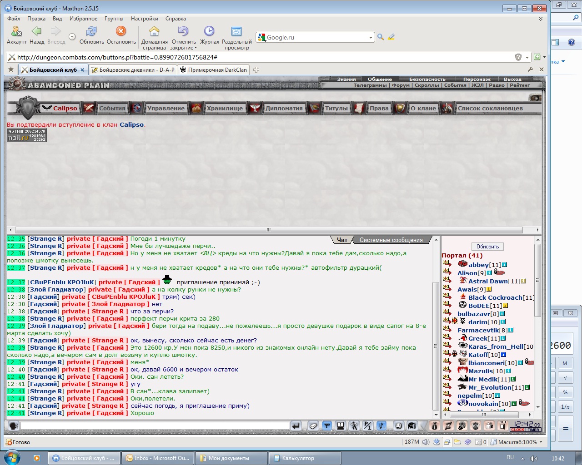Screen dimensions: 582x465
Task: Click the chat message input field
Action: click(155, 425)
